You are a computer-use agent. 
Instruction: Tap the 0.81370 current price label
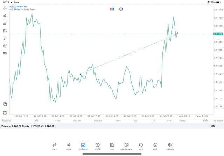tap(218, 34)
